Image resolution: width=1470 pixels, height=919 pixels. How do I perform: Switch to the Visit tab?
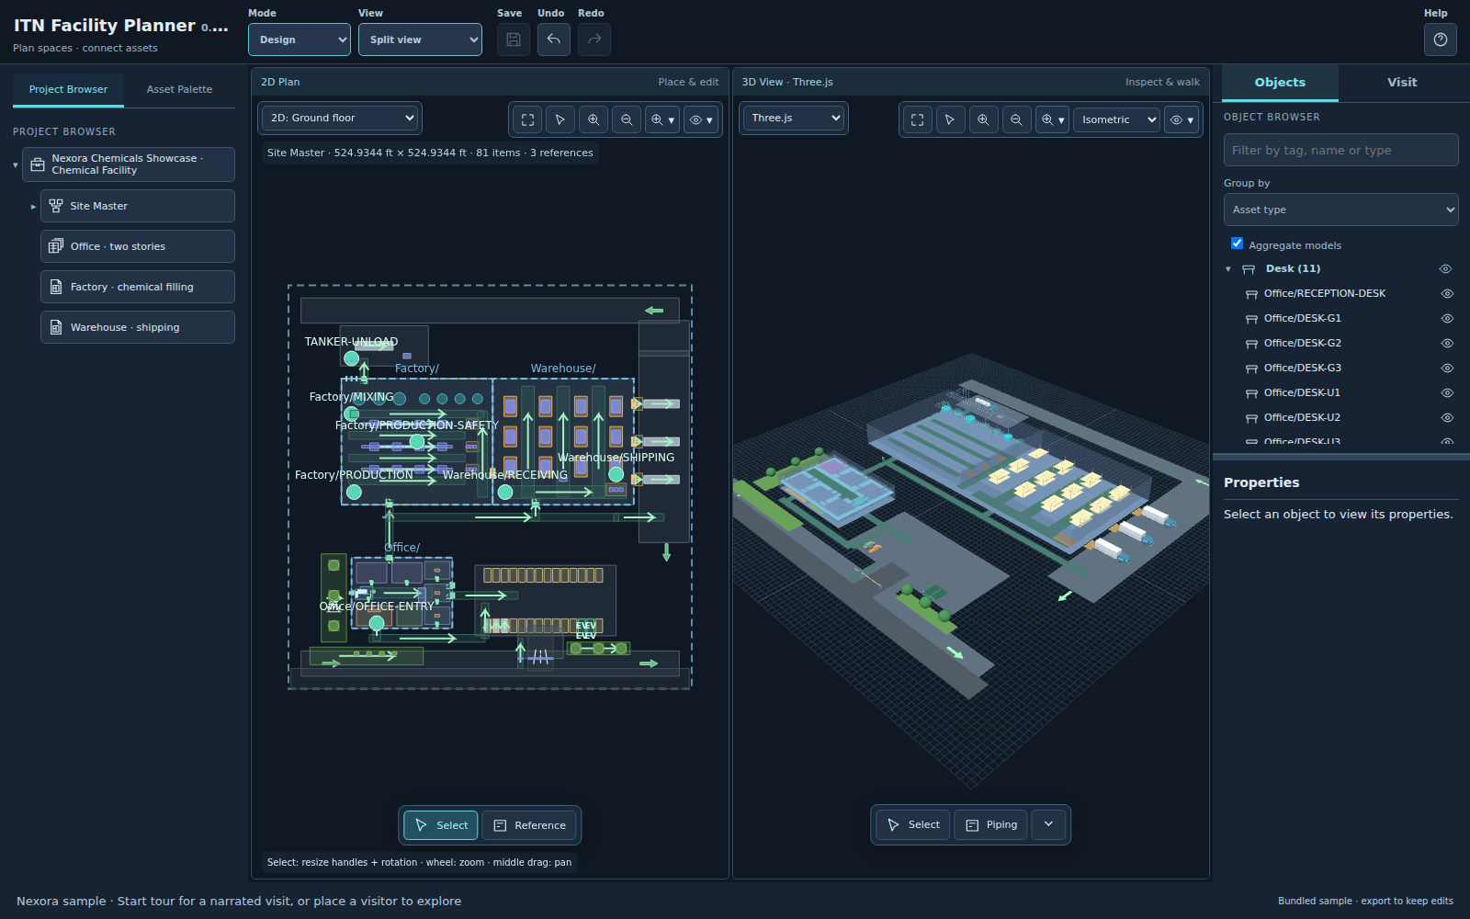[1402, 83]
